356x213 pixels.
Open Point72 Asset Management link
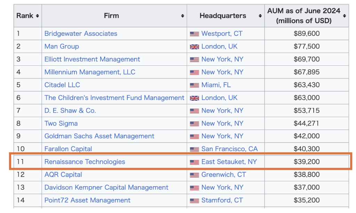[x=87, y=200]
